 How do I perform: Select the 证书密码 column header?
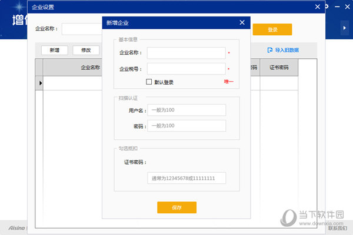pos(279,68)
